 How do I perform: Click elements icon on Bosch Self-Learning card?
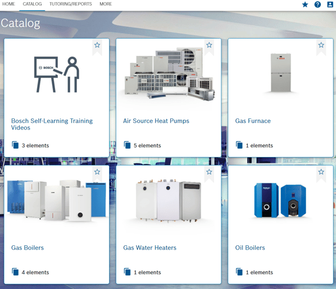point(15,145)
